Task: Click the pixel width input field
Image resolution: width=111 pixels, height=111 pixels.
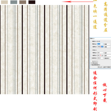Action: pyautogui.click(x=100, y=44)
